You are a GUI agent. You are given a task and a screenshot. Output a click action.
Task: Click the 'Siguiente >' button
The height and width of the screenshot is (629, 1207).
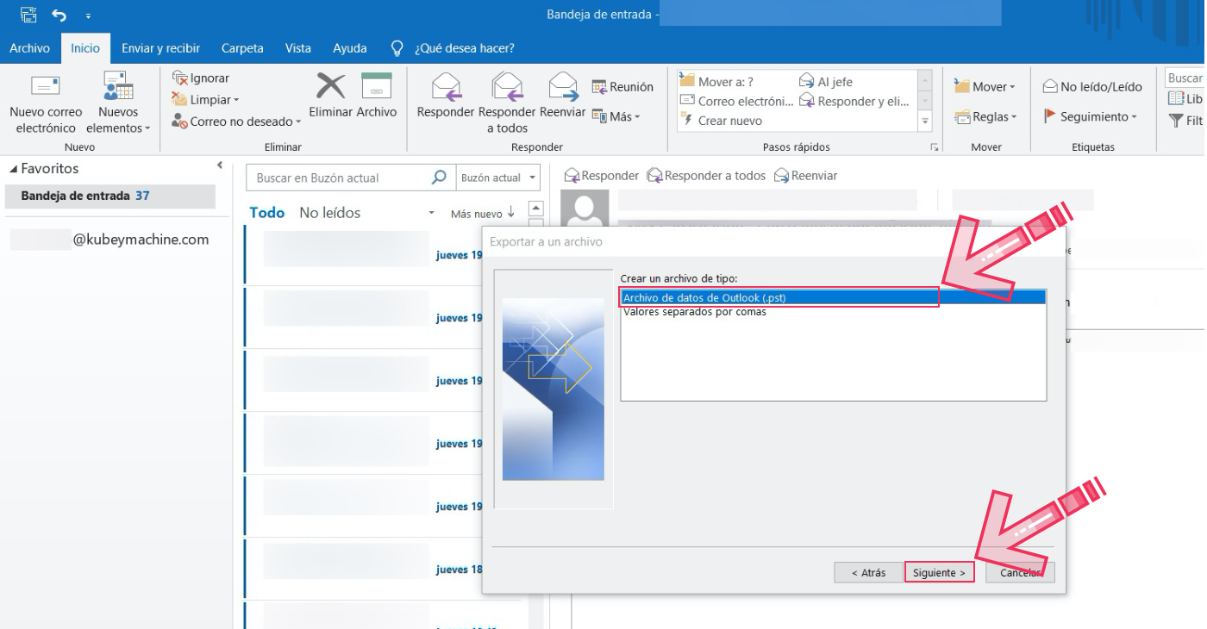(940, 572)
